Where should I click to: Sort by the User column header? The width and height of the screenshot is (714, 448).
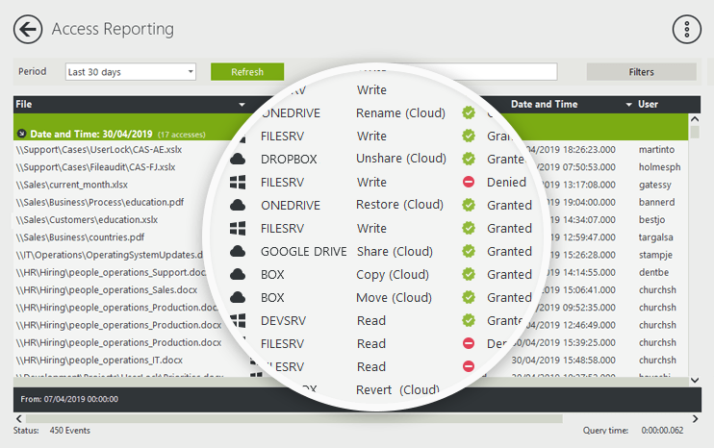point(649,104)
